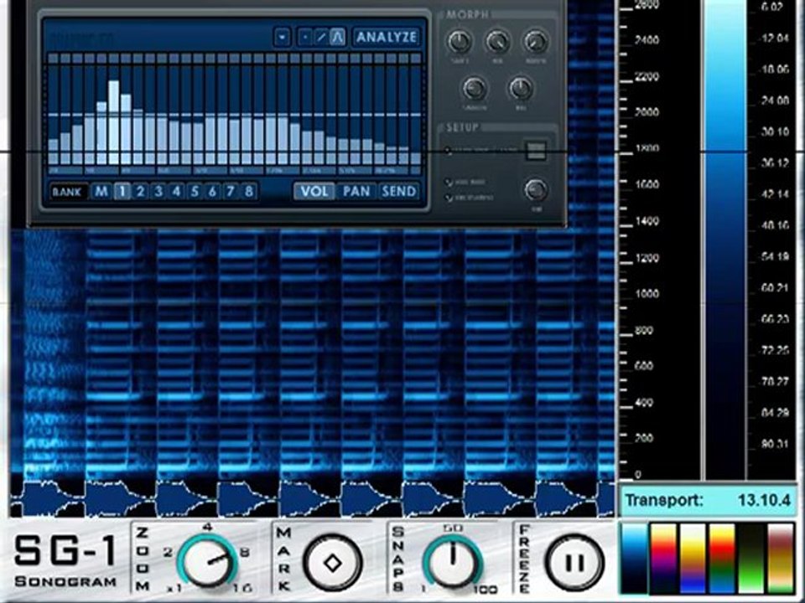This screenshot has width=805, height=603.
Task: Click the Zoom knob
Action: (207, 562)
